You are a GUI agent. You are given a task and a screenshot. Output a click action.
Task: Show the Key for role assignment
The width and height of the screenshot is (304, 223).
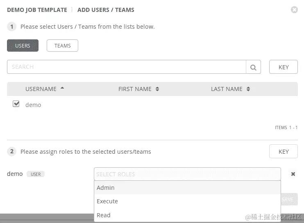click(283, 151)
